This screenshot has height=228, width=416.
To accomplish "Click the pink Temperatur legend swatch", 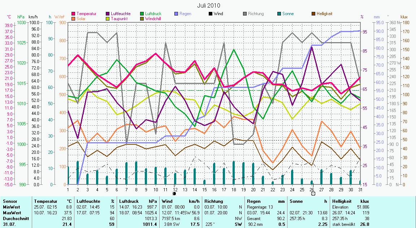I will [x=74, y=14].
